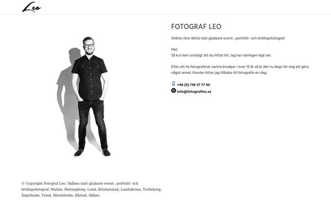Click the photographer's portrait photo
The height and width of the screenshot is (220, 331).
tap(83, 97)
